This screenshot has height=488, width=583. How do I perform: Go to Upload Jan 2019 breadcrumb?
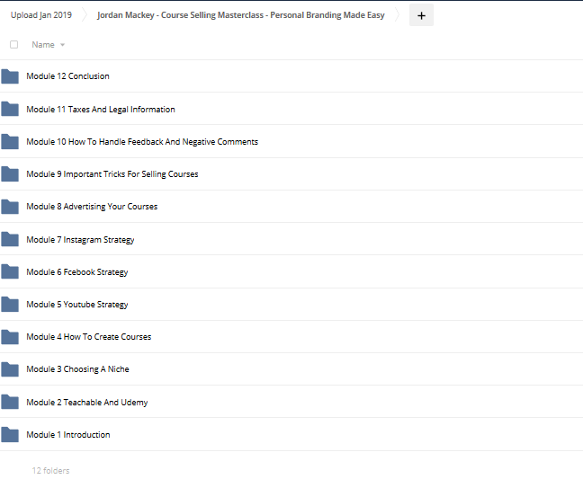pyautogui.click(x=41, y=15)
